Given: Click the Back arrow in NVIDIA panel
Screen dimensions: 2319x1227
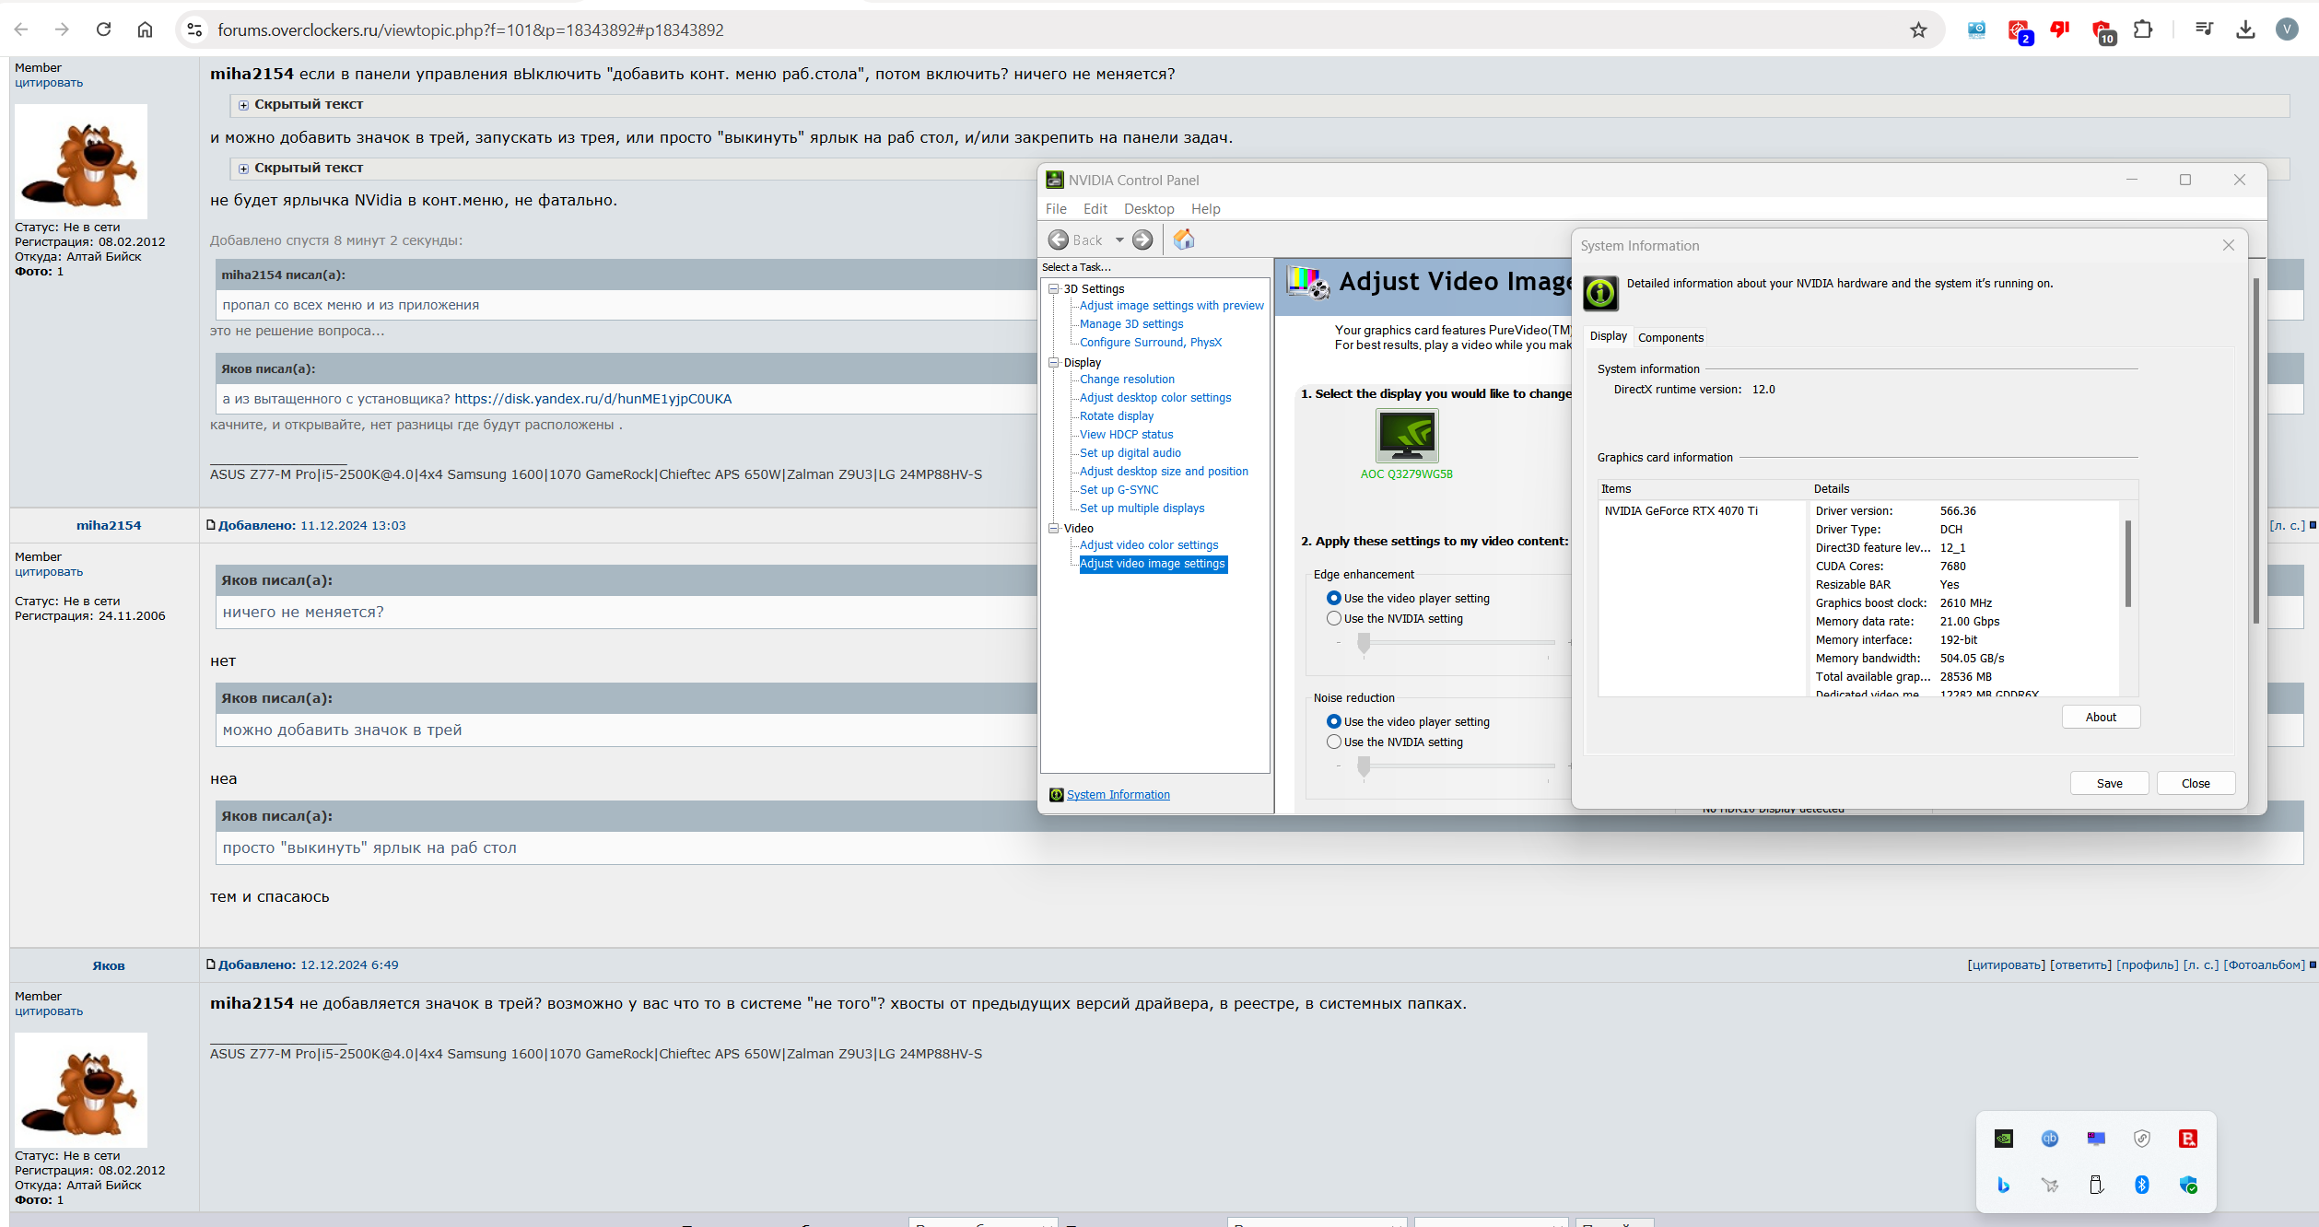Looking at the screenshot, I should coord(1059,240).
